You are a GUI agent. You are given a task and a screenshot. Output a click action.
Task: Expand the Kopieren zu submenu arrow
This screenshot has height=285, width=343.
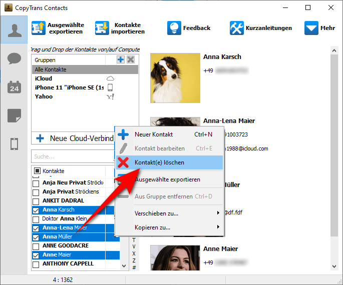218,226
